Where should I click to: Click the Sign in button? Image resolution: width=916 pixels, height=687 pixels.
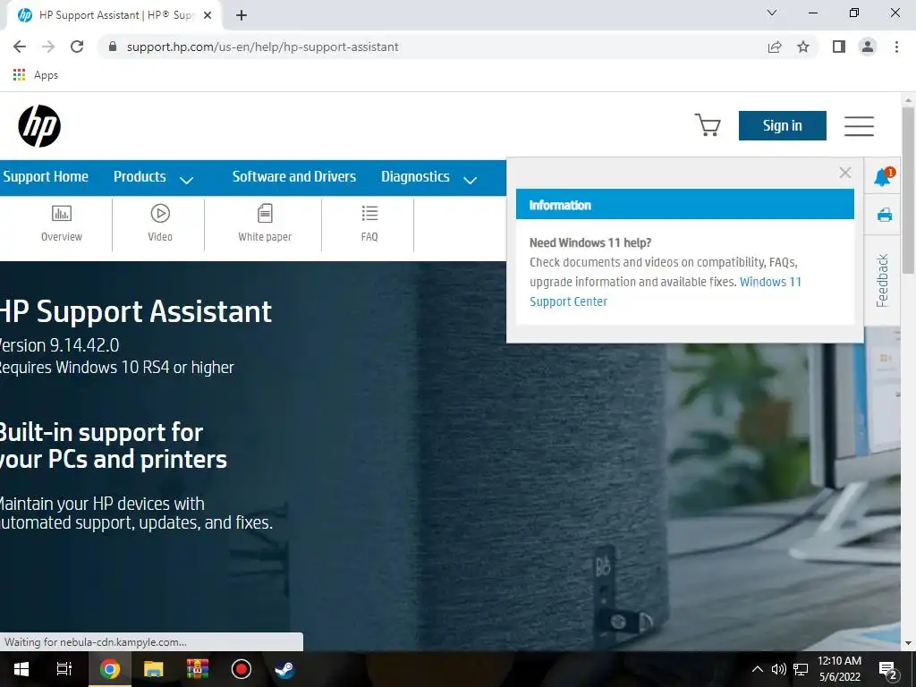(782, 125)
